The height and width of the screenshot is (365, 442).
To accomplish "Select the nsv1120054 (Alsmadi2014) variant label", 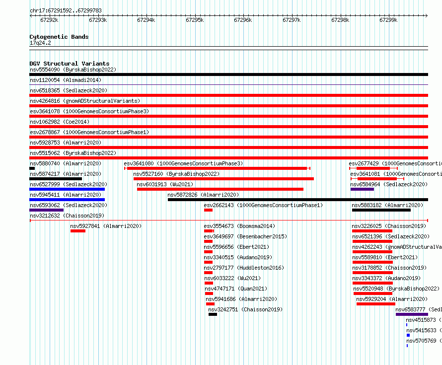I will point(66,80).
